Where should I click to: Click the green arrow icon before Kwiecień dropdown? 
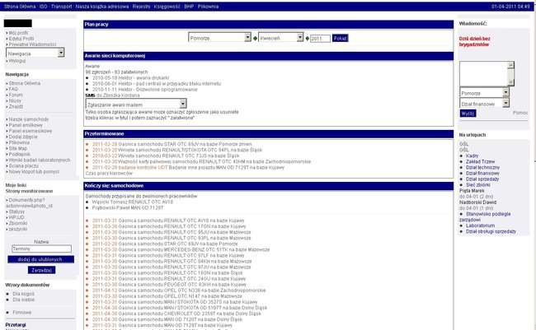[257, 38]
